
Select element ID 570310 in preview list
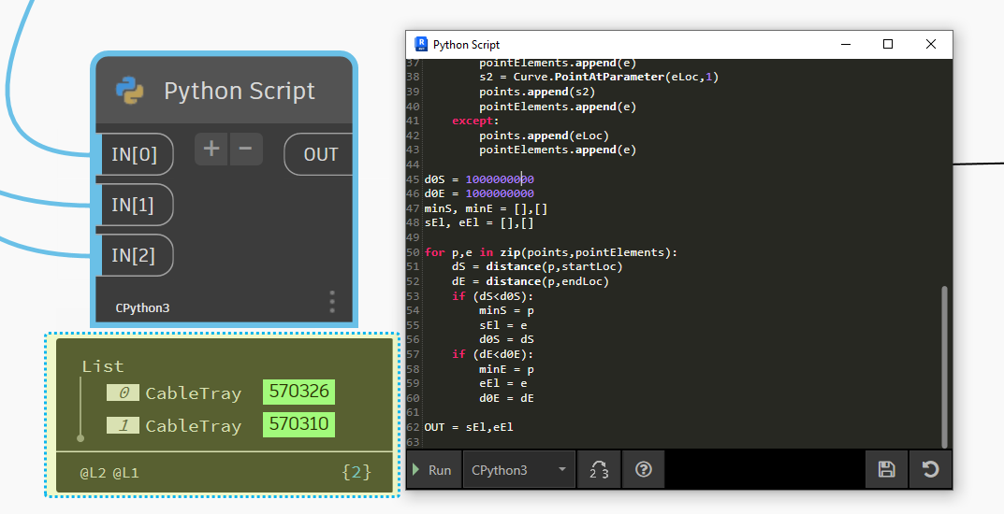(298, 424)
